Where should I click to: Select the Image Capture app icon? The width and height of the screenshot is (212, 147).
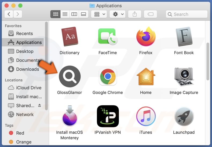[x=184, y=77]
